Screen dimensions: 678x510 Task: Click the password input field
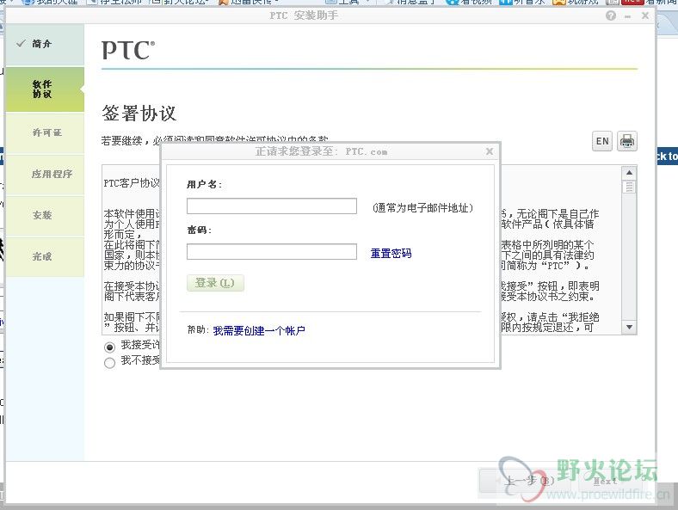click(x=272, y=251)
